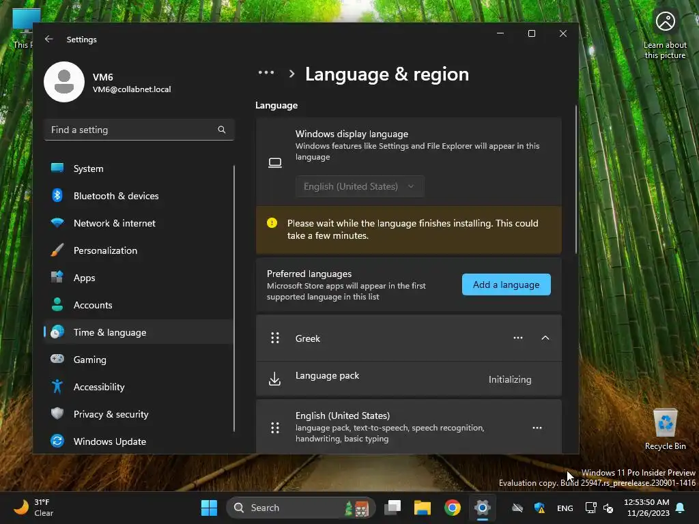Collapse the Greek language entry
This screenshot has height=524, width=699.
[545, 338]
